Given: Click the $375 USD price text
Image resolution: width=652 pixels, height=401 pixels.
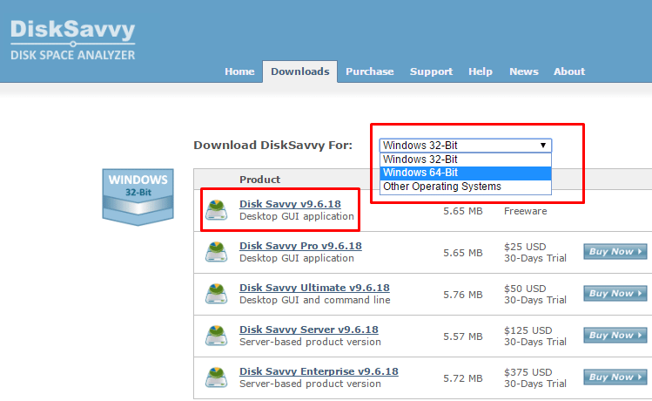Looking at the screenshot, I should 528,372.
